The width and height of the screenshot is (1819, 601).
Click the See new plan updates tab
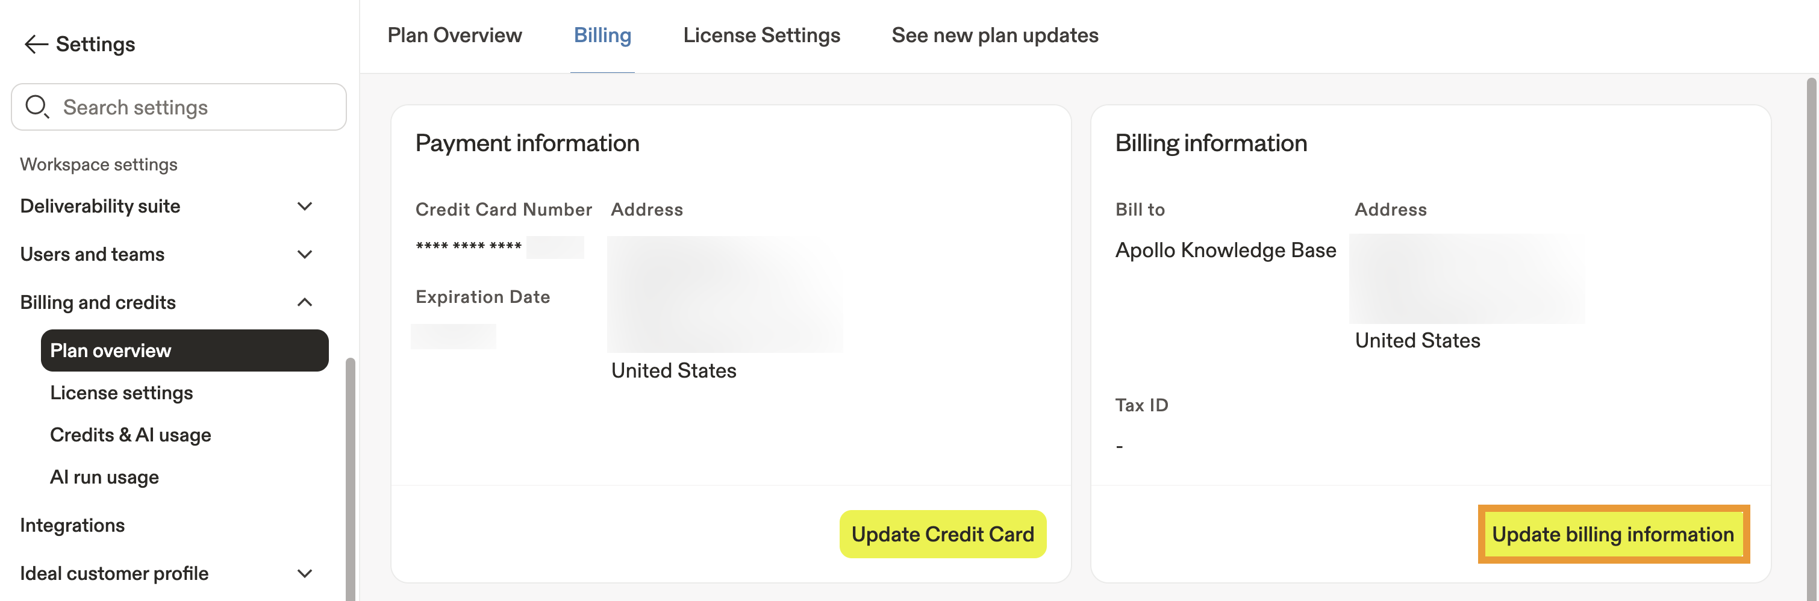point(994,36)
